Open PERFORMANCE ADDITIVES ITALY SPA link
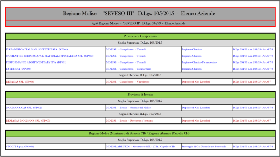Screen dimensions: 280x157 pos(36,62)
